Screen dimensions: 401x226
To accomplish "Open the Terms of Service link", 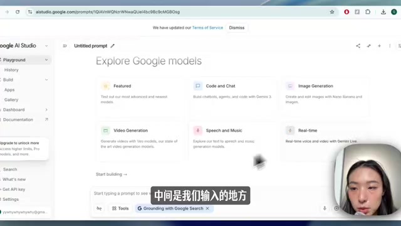I will pyautogui.click(x=207, y=28).
